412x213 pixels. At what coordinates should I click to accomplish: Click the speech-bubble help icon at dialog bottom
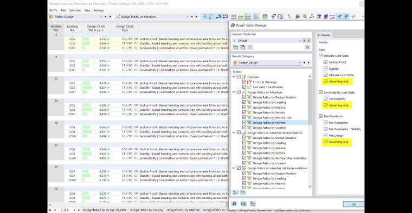coord(234,204)
